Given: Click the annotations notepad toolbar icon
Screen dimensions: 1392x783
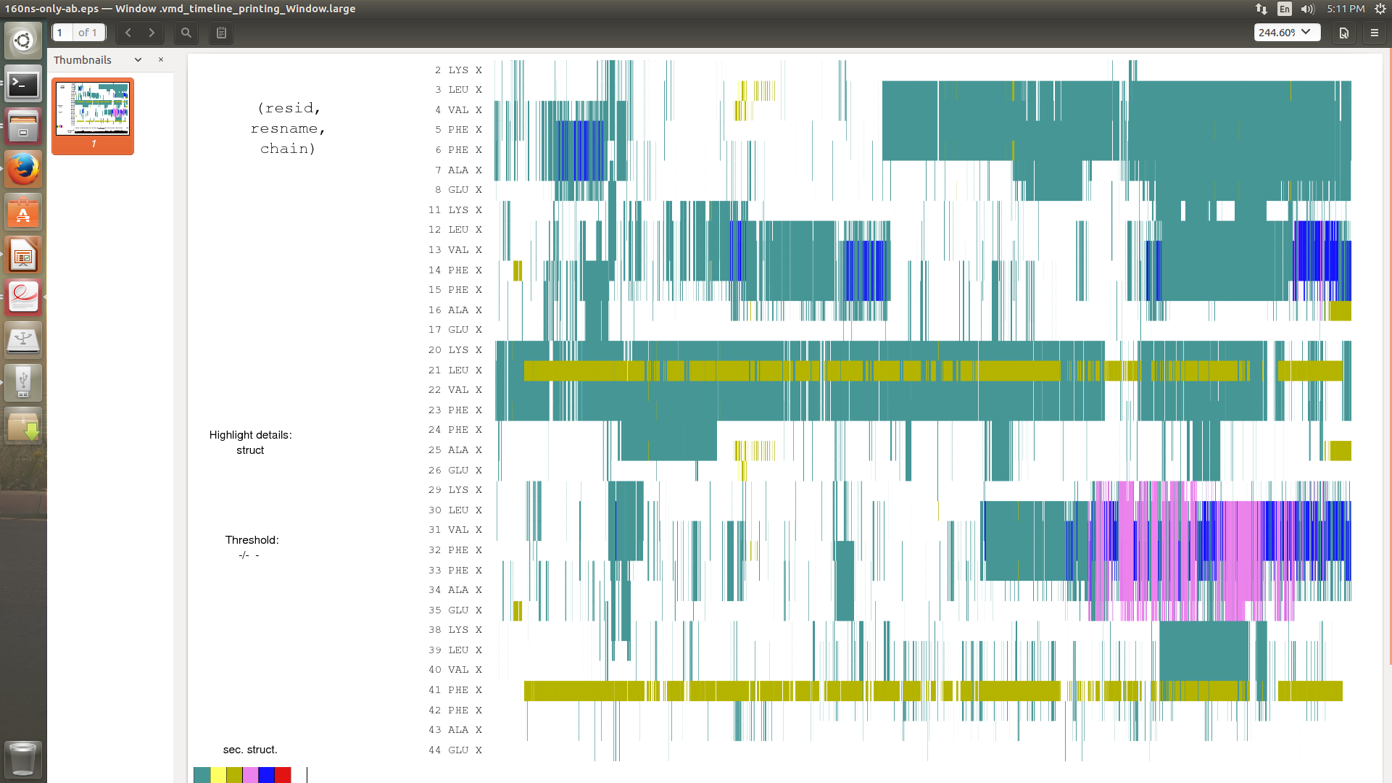Looking at the screenshot, I should [x=221, y=33].
